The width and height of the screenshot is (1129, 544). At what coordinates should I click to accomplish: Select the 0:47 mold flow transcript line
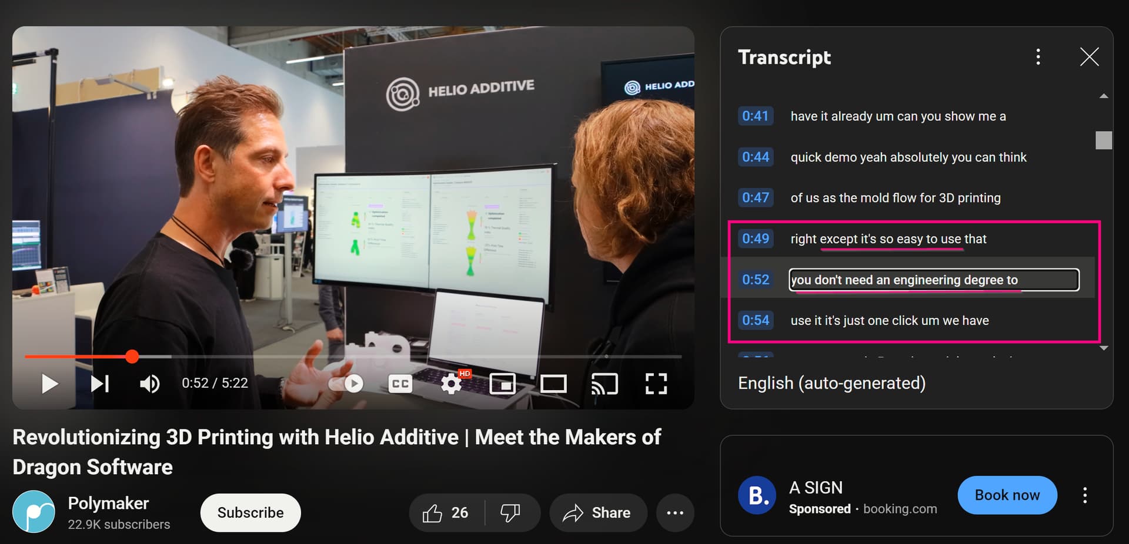point(895,198)
